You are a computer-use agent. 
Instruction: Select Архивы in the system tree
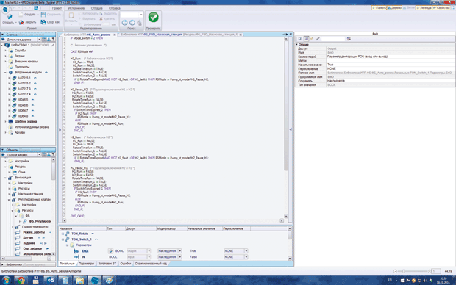pos(20,133)
